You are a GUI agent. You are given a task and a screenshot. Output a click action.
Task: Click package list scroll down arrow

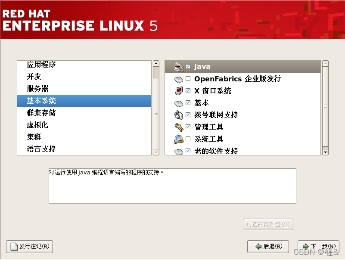click(x=326, y=152)
